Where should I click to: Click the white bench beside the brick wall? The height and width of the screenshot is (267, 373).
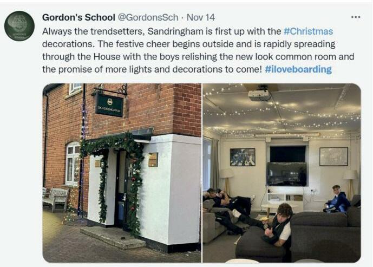[56, 198]
